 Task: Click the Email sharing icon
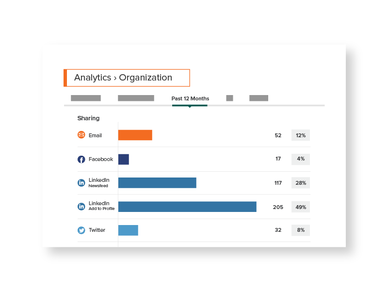tap(81, 135)
